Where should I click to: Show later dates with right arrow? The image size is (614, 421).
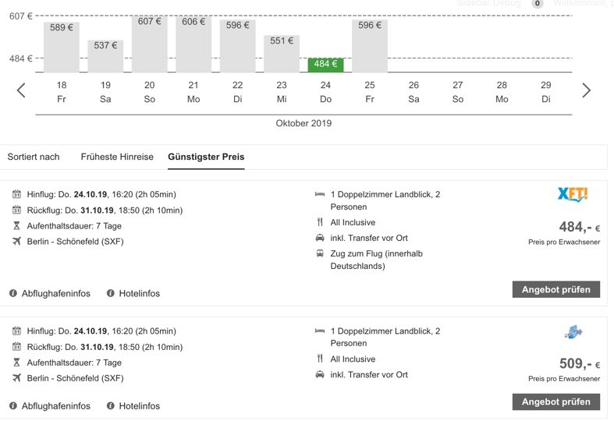[587, 90]
